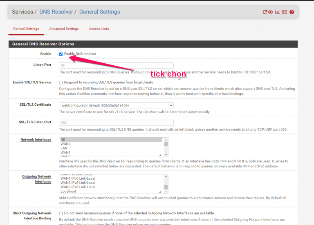314x225 pixels.
Task: Switch to the Access Lists tab
Action: click(x=99, y=29)
